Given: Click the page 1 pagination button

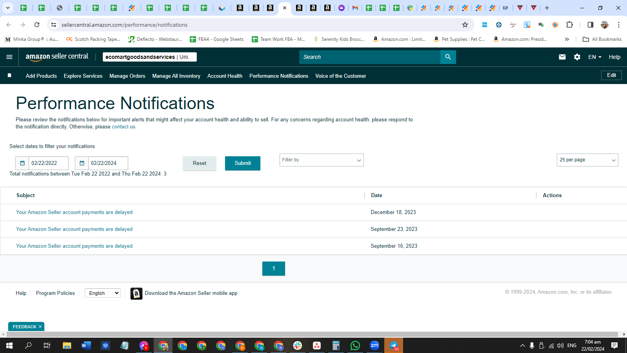Looking at the screenshot, I should point(274,269).
